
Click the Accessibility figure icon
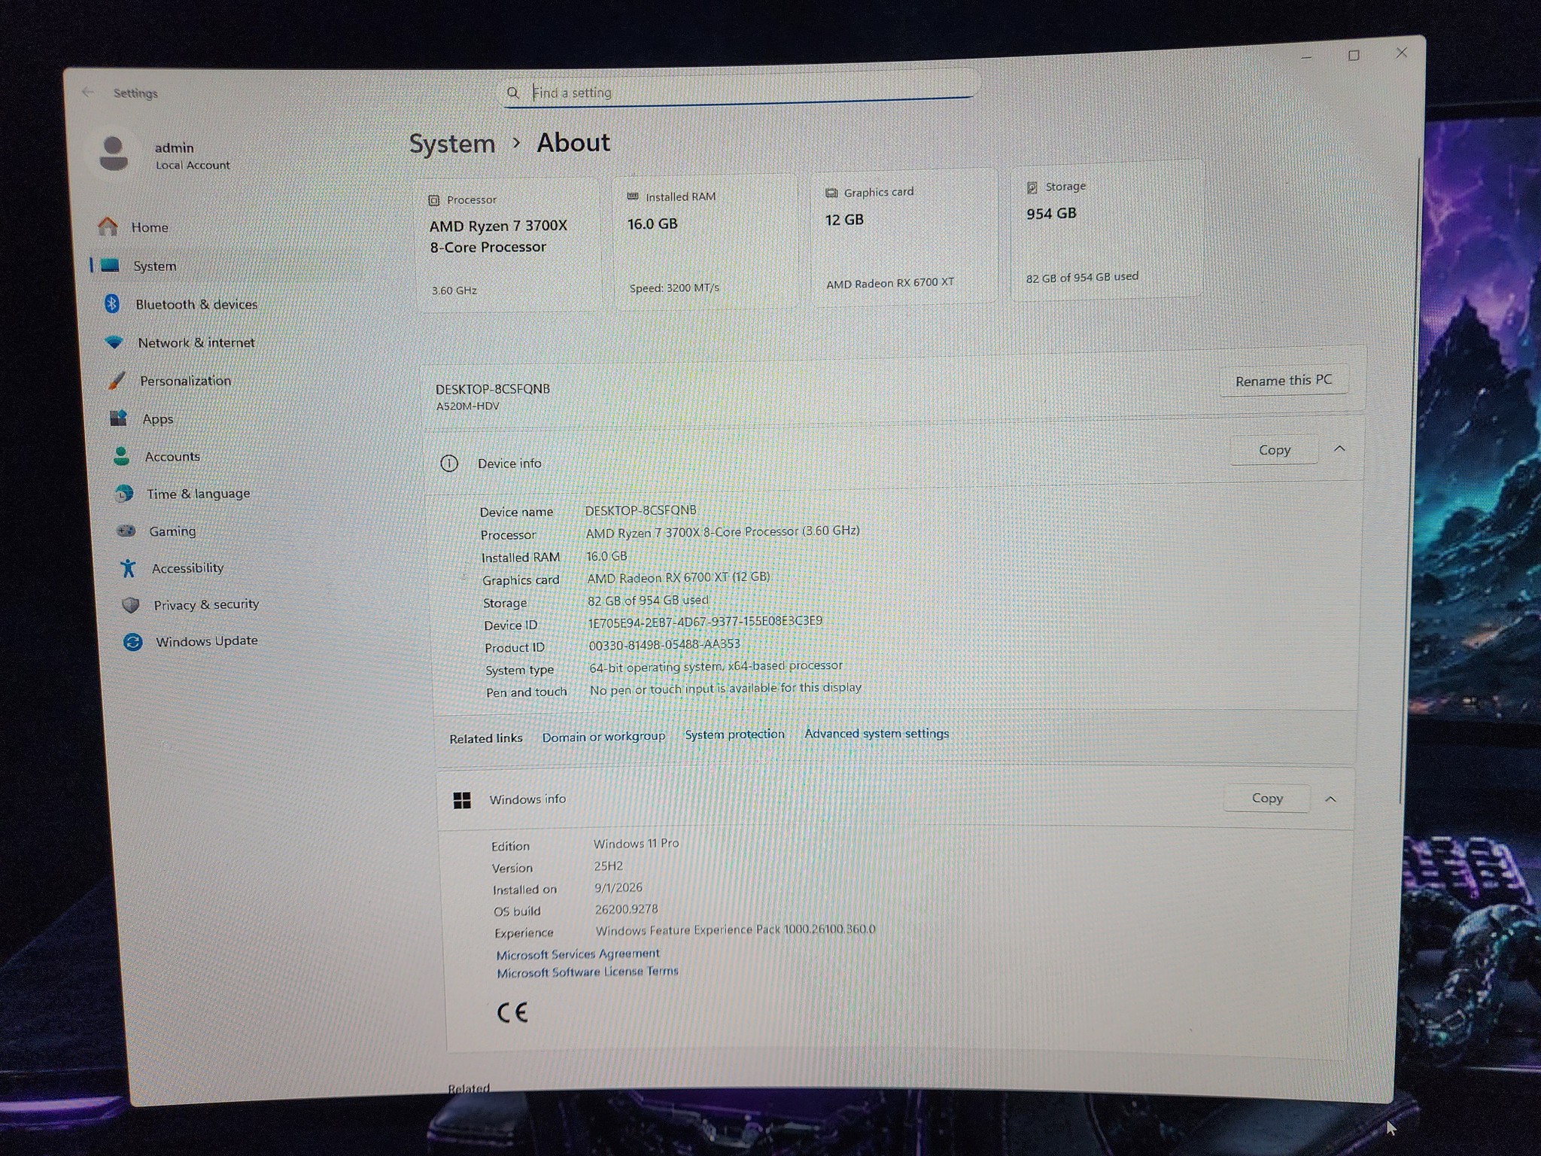tap(128, 567)
